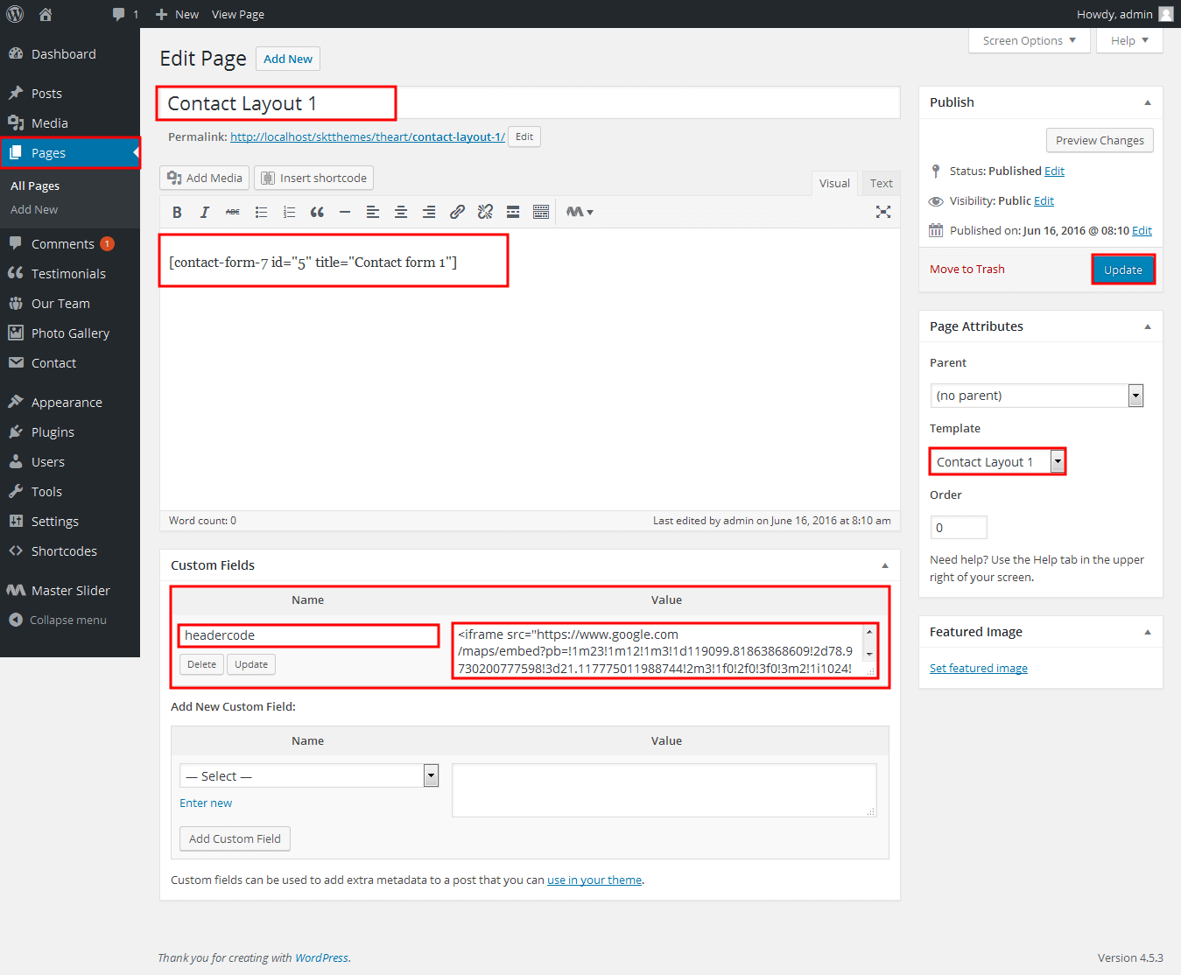
Task: Edit the page permalink
Action: pyautogui.click(x=524, y=137)
